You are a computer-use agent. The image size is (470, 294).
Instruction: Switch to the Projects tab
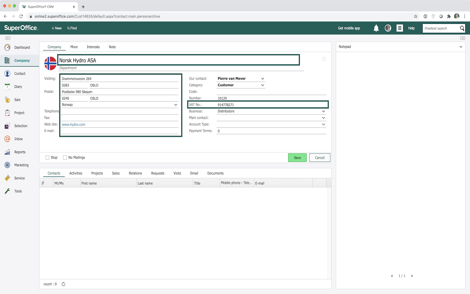click(97, 173)
